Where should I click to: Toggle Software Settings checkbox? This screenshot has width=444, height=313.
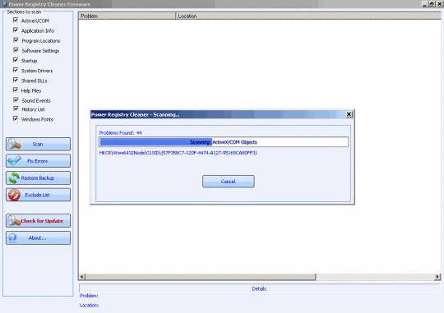coord(16,50)
